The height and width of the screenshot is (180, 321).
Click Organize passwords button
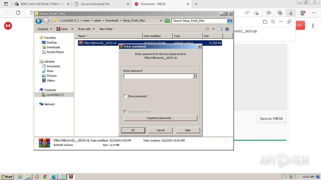pyautogui.click(x=160, y=118)
